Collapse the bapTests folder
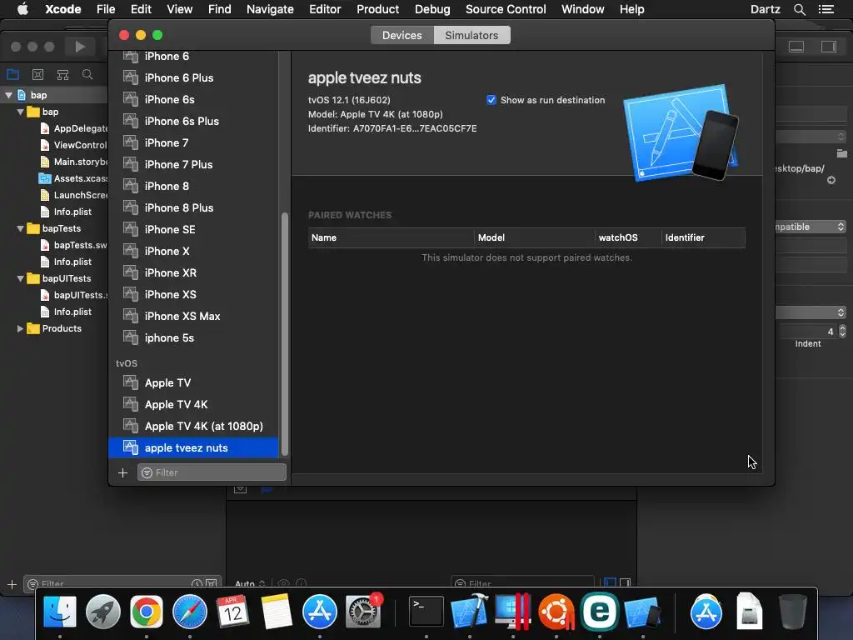This screenshot has height=640, width=853. (x=20, y=228)
